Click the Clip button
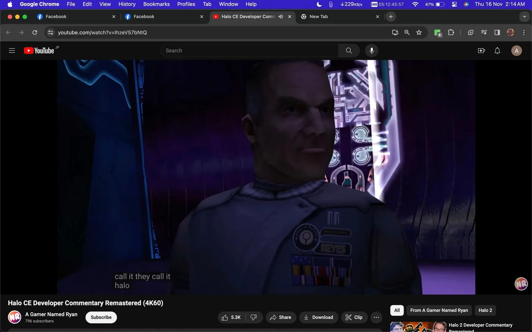532x332 pixels. tap(354, 317)
